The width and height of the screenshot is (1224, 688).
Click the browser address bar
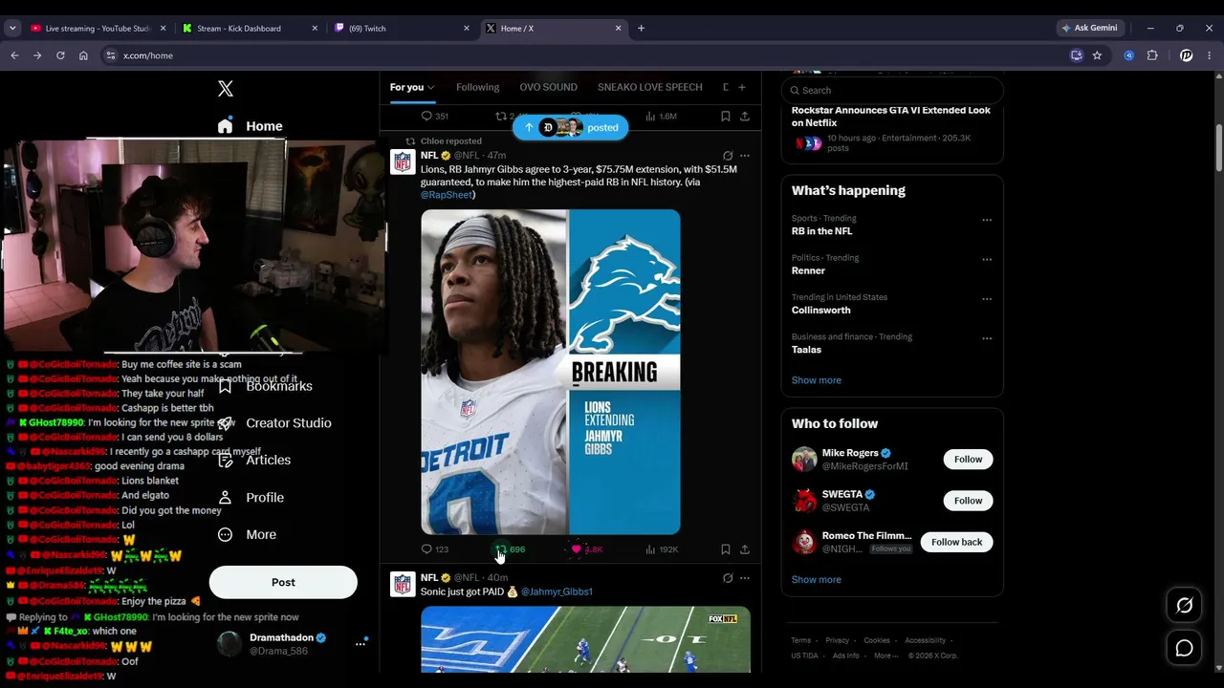pos(583,55)
